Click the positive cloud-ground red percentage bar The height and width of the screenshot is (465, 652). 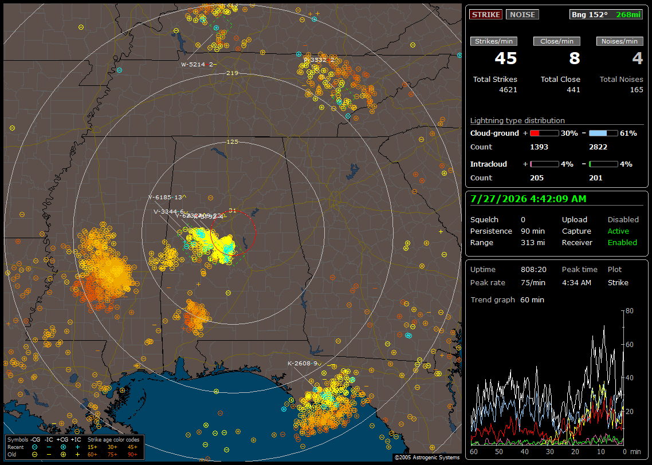(544, 133)
